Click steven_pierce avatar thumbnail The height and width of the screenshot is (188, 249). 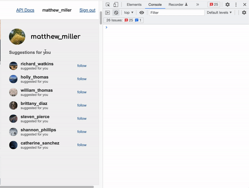click(x=13, y=118)
